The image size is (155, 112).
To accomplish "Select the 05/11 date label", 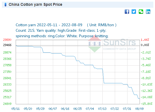I will 15,109.
